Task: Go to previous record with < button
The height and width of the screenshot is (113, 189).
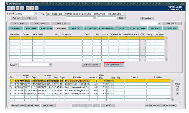Action: (13, 8)
